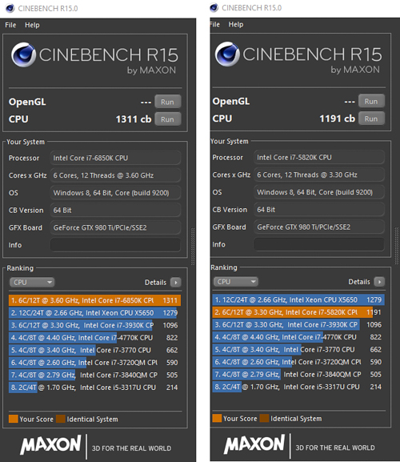Screen dimensions: 400x462
Task: Open Details arrow in right window ranking
Action: tap(379, 282)
